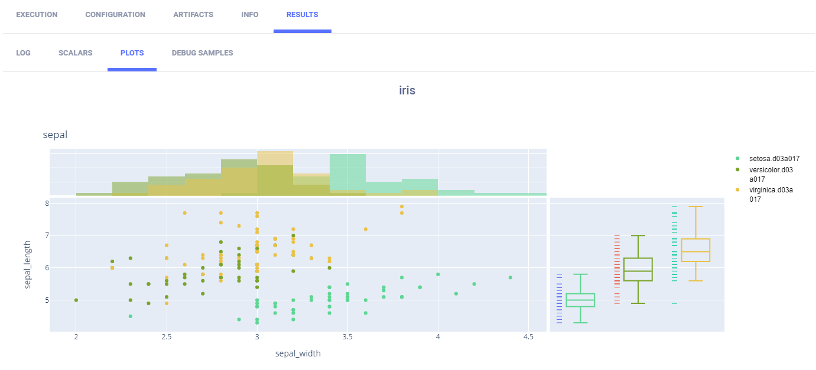Select the INFO tab
The width and height of the screenshot is (816, 370).
[250, 15]
